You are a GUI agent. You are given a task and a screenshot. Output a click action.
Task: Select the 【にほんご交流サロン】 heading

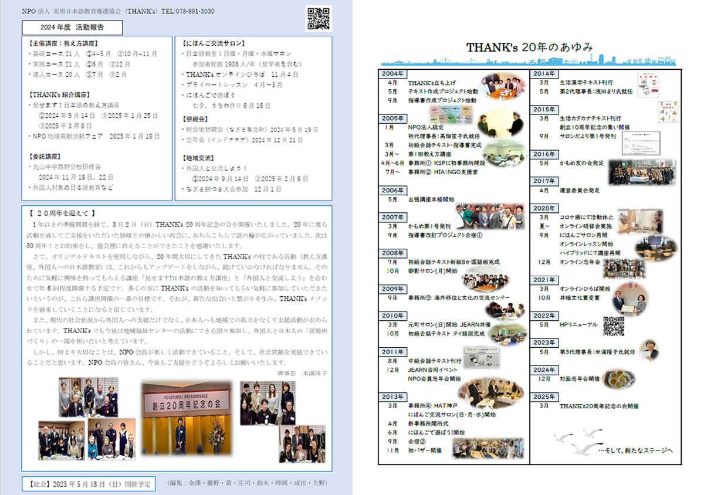pos(214,43)
